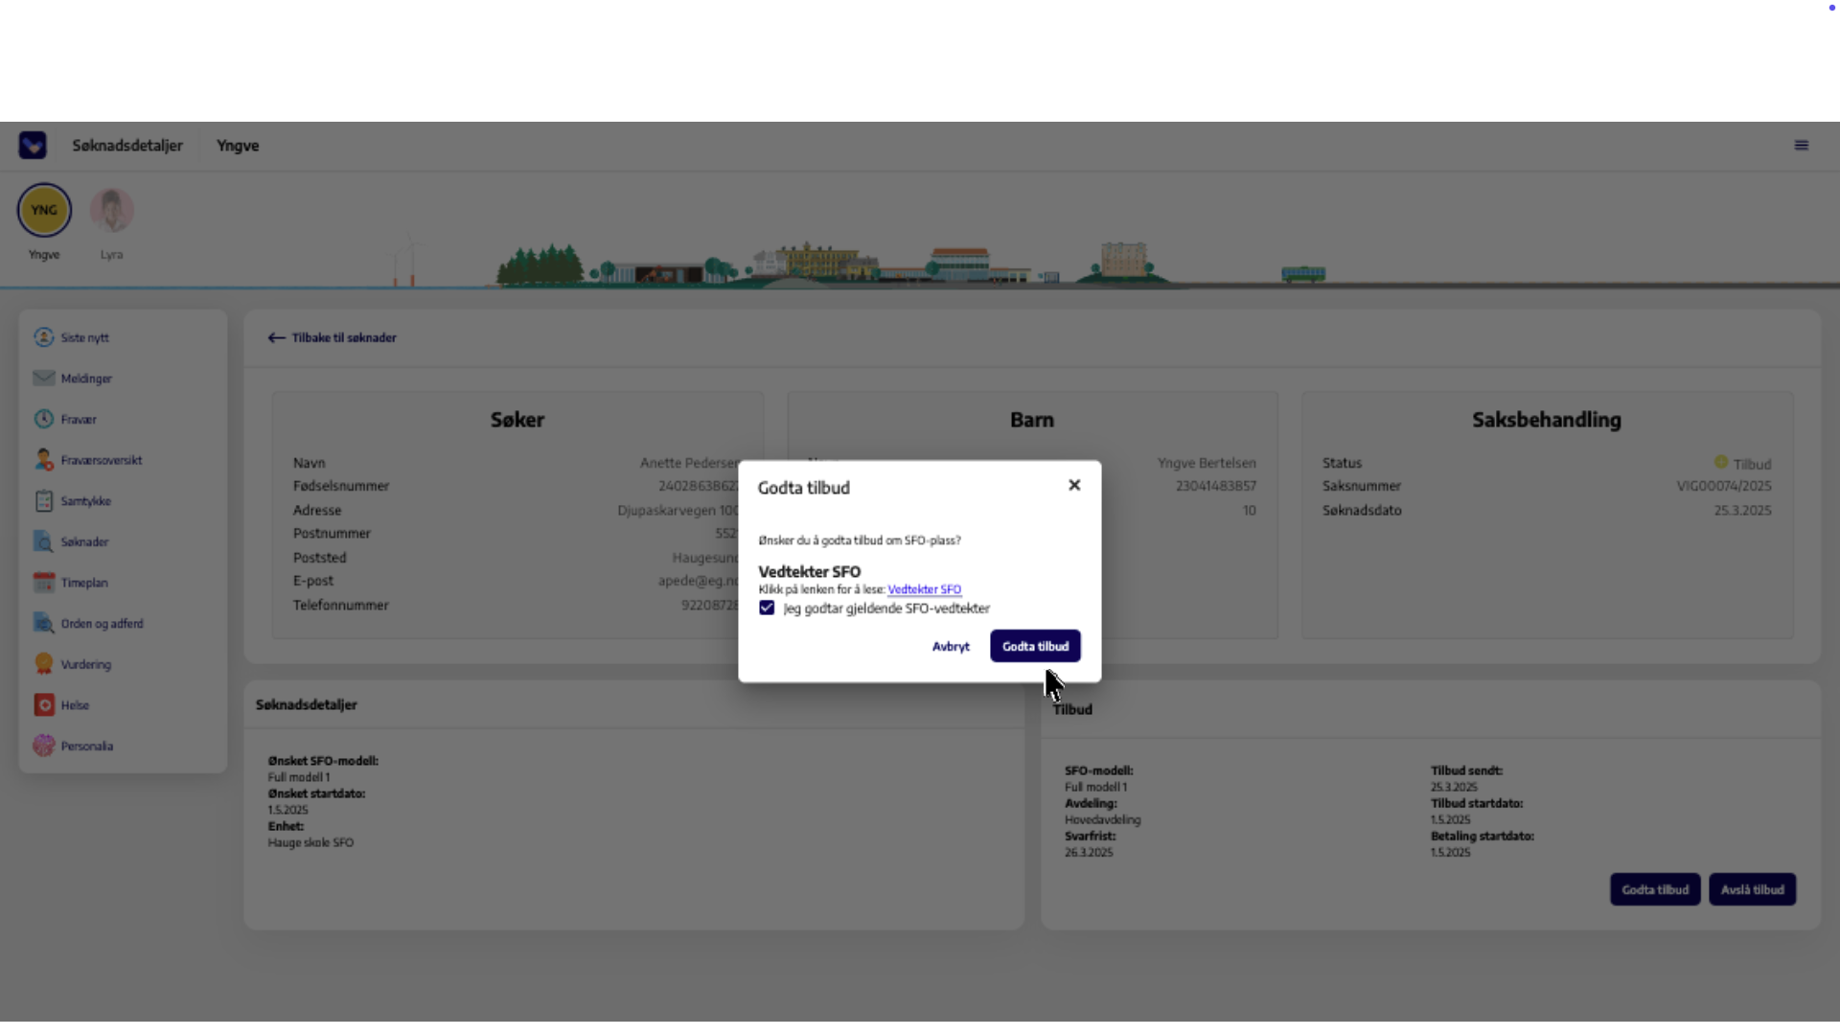The image size is (1840, 1035).
Task: Open Fraværsoversikt in the sidebar
Action: coord(101,461)
